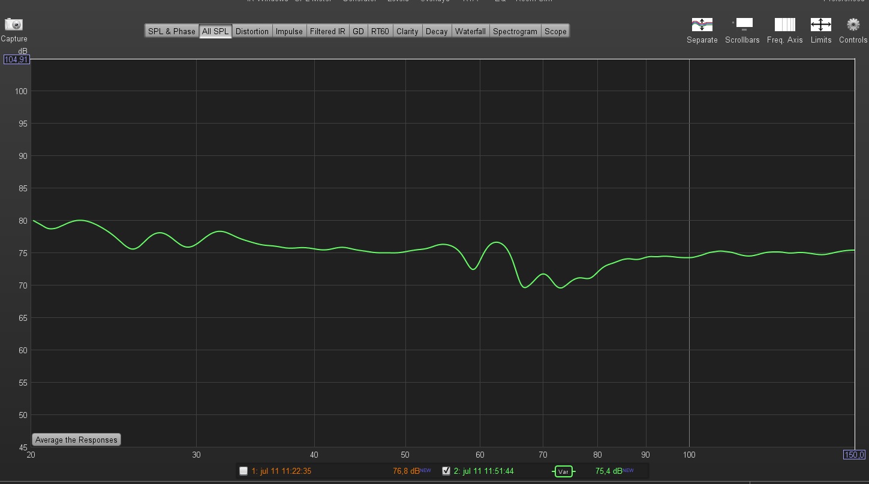Uncheck measurement 2 jul 11 11:51:44
869x484 pixels.
pos(446,471)
